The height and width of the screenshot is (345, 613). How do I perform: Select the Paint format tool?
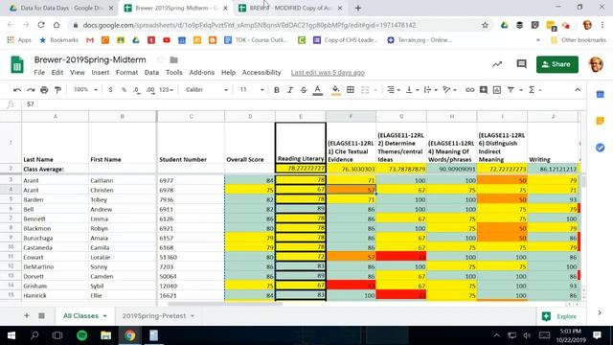(57, 90)
